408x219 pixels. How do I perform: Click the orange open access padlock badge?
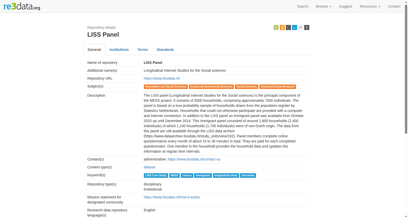point(282,27)
